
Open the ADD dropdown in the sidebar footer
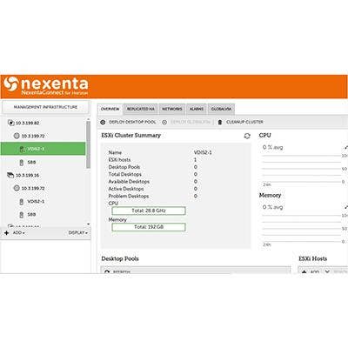point(18,233)
